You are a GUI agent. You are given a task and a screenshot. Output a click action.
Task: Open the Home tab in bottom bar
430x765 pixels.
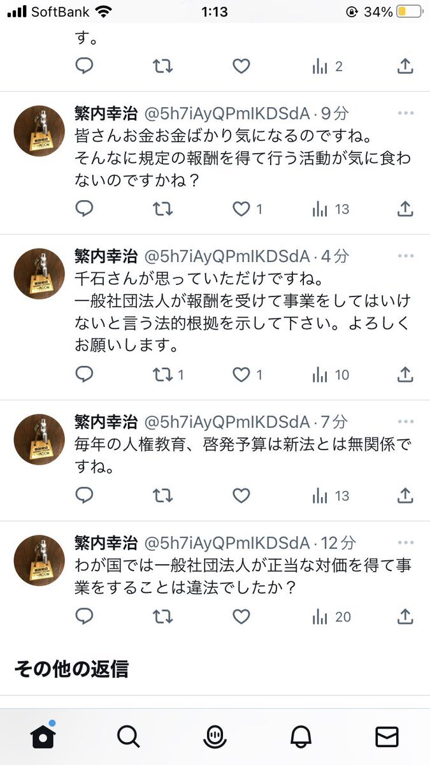[x=43, y=736]
